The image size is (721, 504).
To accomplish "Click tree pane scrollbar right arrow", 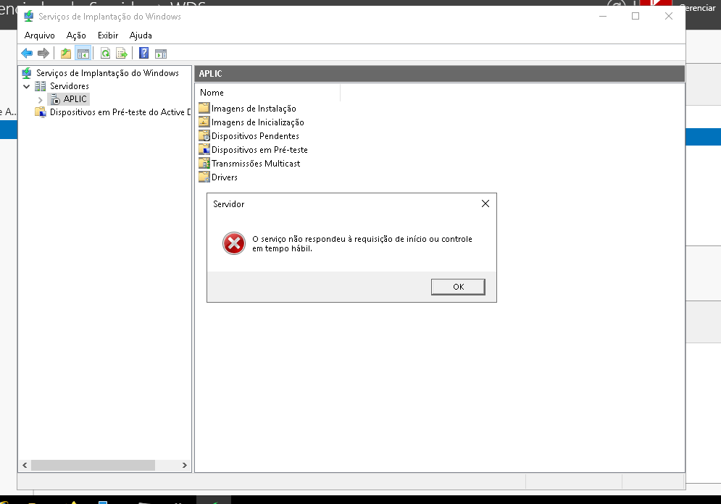I will pyautogui.click(x=184, y=465).
